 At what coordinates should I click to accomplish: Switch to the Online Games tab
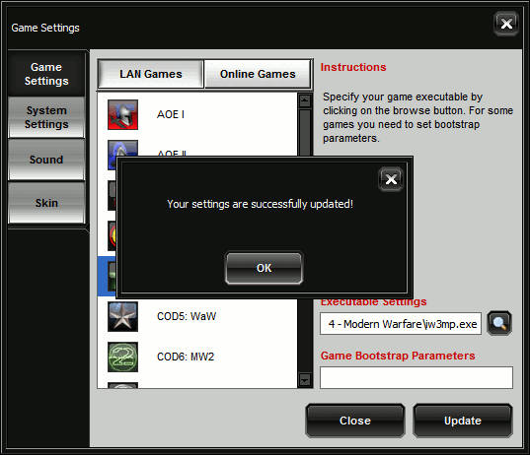(258, 74)
